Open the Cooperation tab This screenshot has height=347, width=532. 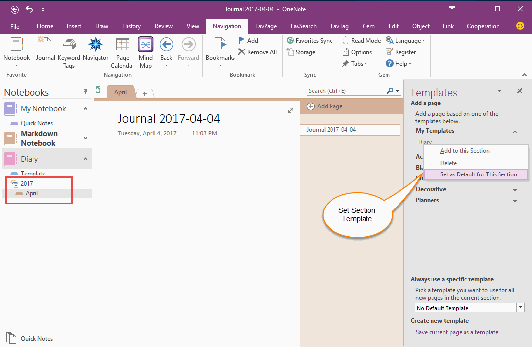click(483, 26)
